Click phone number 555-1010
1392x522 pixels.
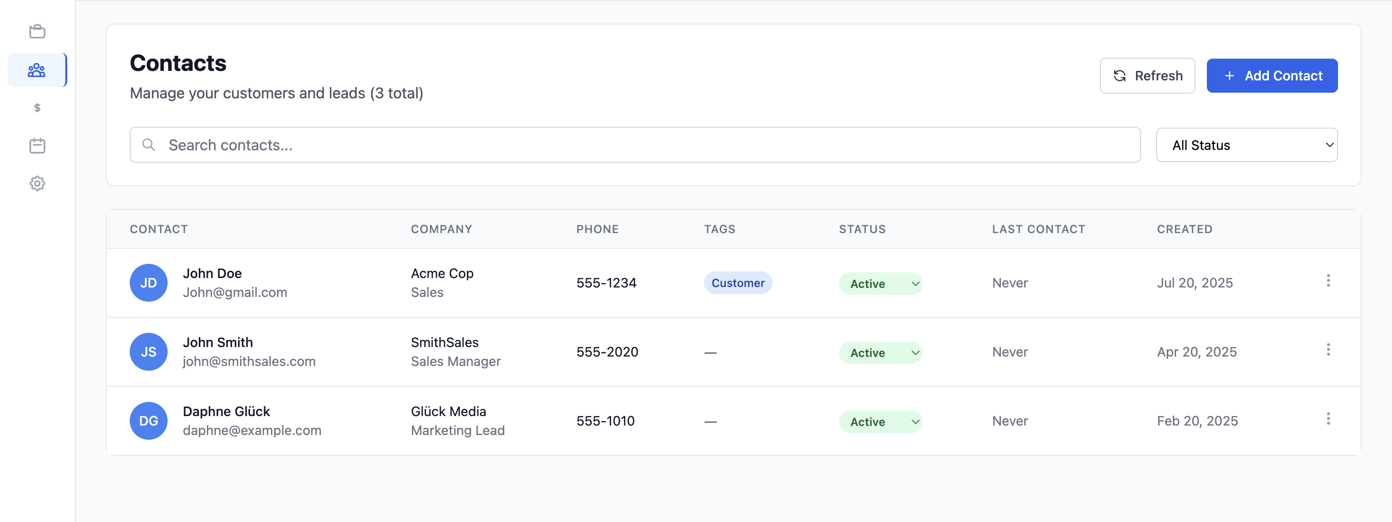(x=605, y=421)
